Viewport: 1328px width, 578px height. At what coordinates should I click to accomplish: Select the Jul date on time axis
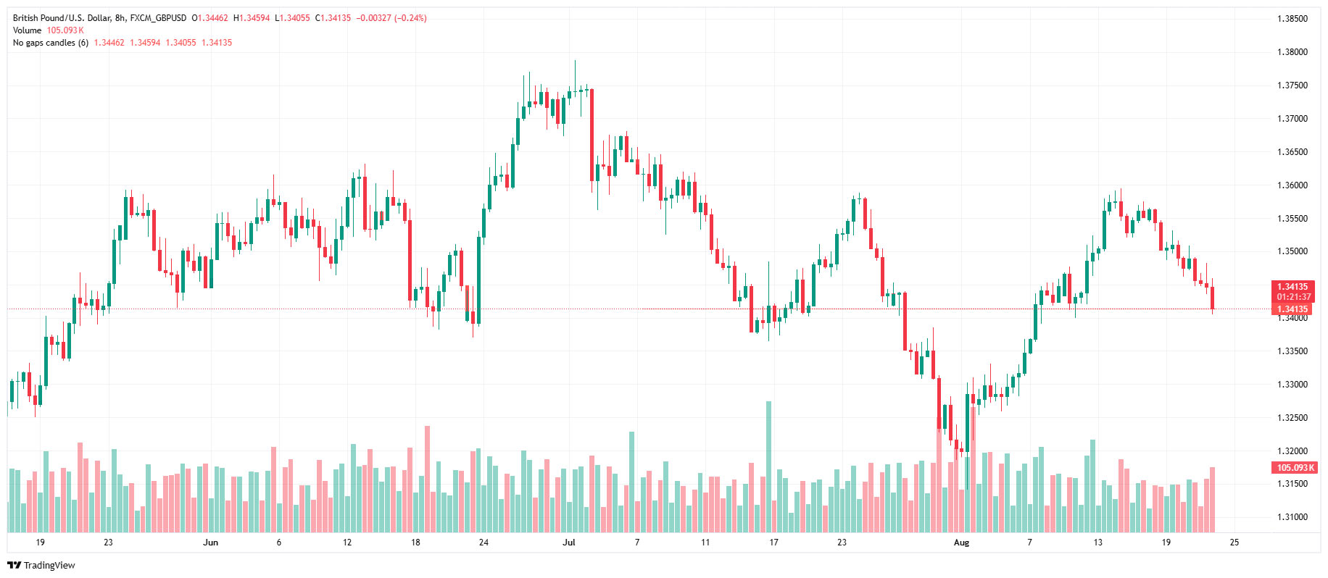pyautogui.click(x=568, y=543)
